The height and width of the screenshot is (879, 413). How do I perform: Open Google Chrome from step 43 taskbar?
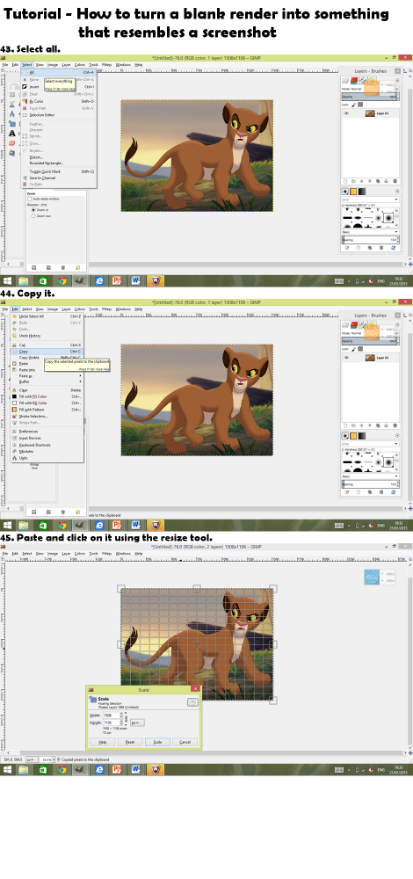(x=62, y=281)
